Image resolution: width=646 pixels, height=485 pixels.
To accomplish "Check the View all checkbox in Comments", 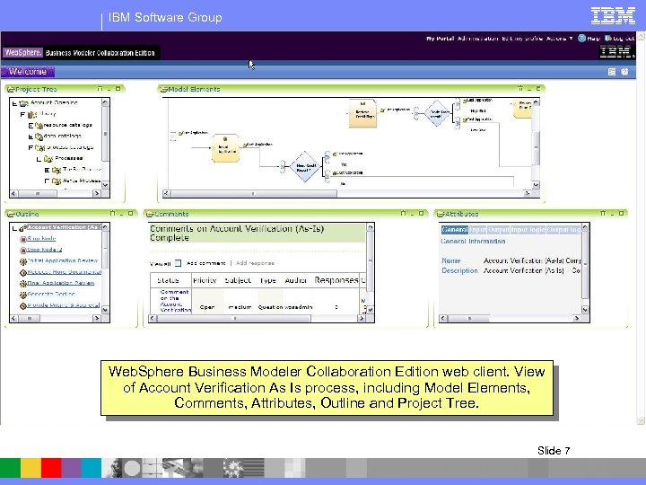I will tap(178, 263).
